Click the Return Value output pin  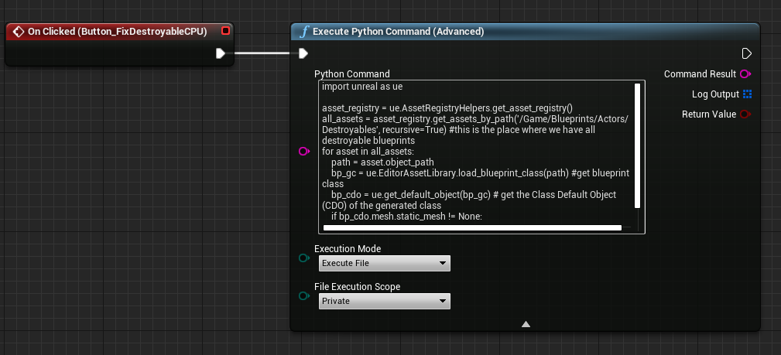746,114
